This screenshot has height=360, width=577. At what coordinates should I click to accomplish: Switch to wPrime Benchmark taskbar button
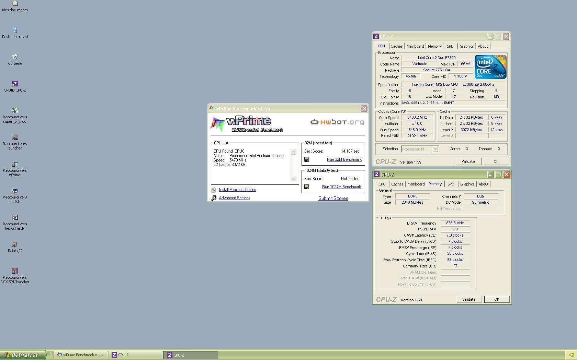click(80, 355)
